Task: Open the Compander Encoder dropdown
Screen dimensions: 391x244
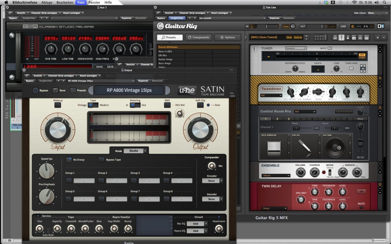Action: click(x=212, y=181)
